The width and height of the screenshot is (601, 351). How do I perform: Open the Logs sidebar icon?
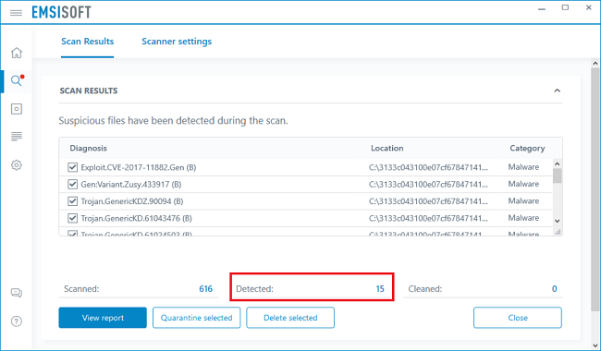coord(17,137)
